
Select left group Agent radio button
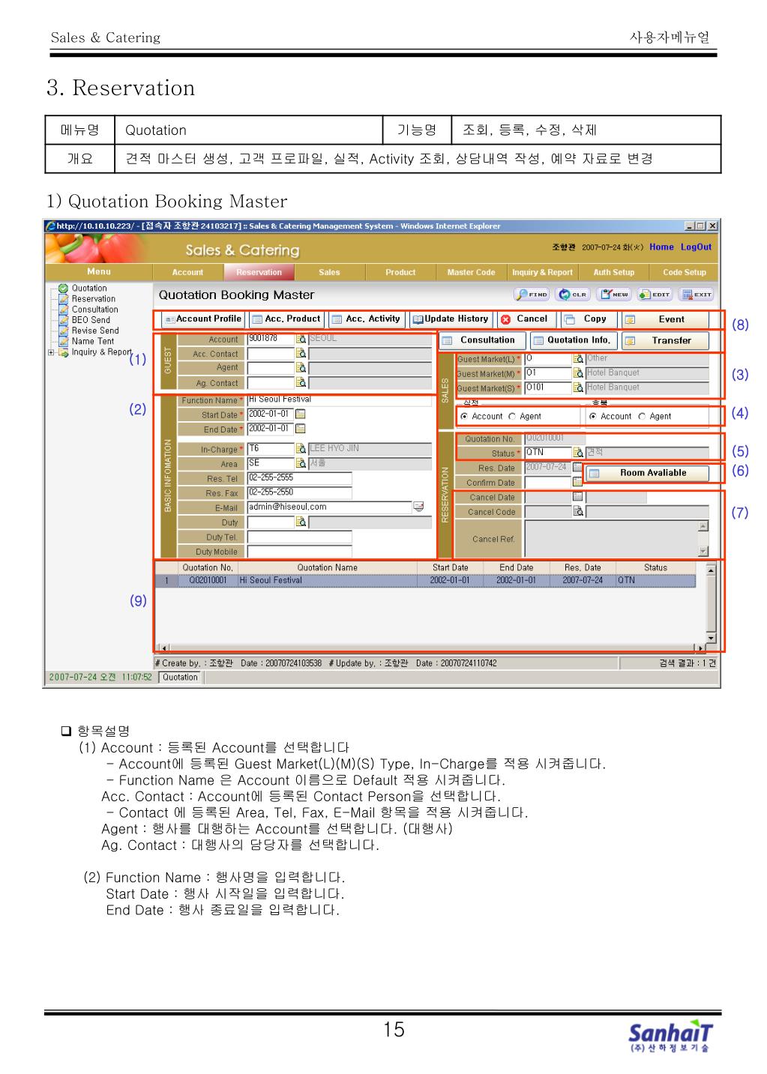pos(513,416)
